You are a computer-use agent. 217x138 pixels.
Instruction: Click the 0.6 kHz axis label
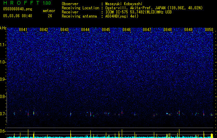point(3,131)
